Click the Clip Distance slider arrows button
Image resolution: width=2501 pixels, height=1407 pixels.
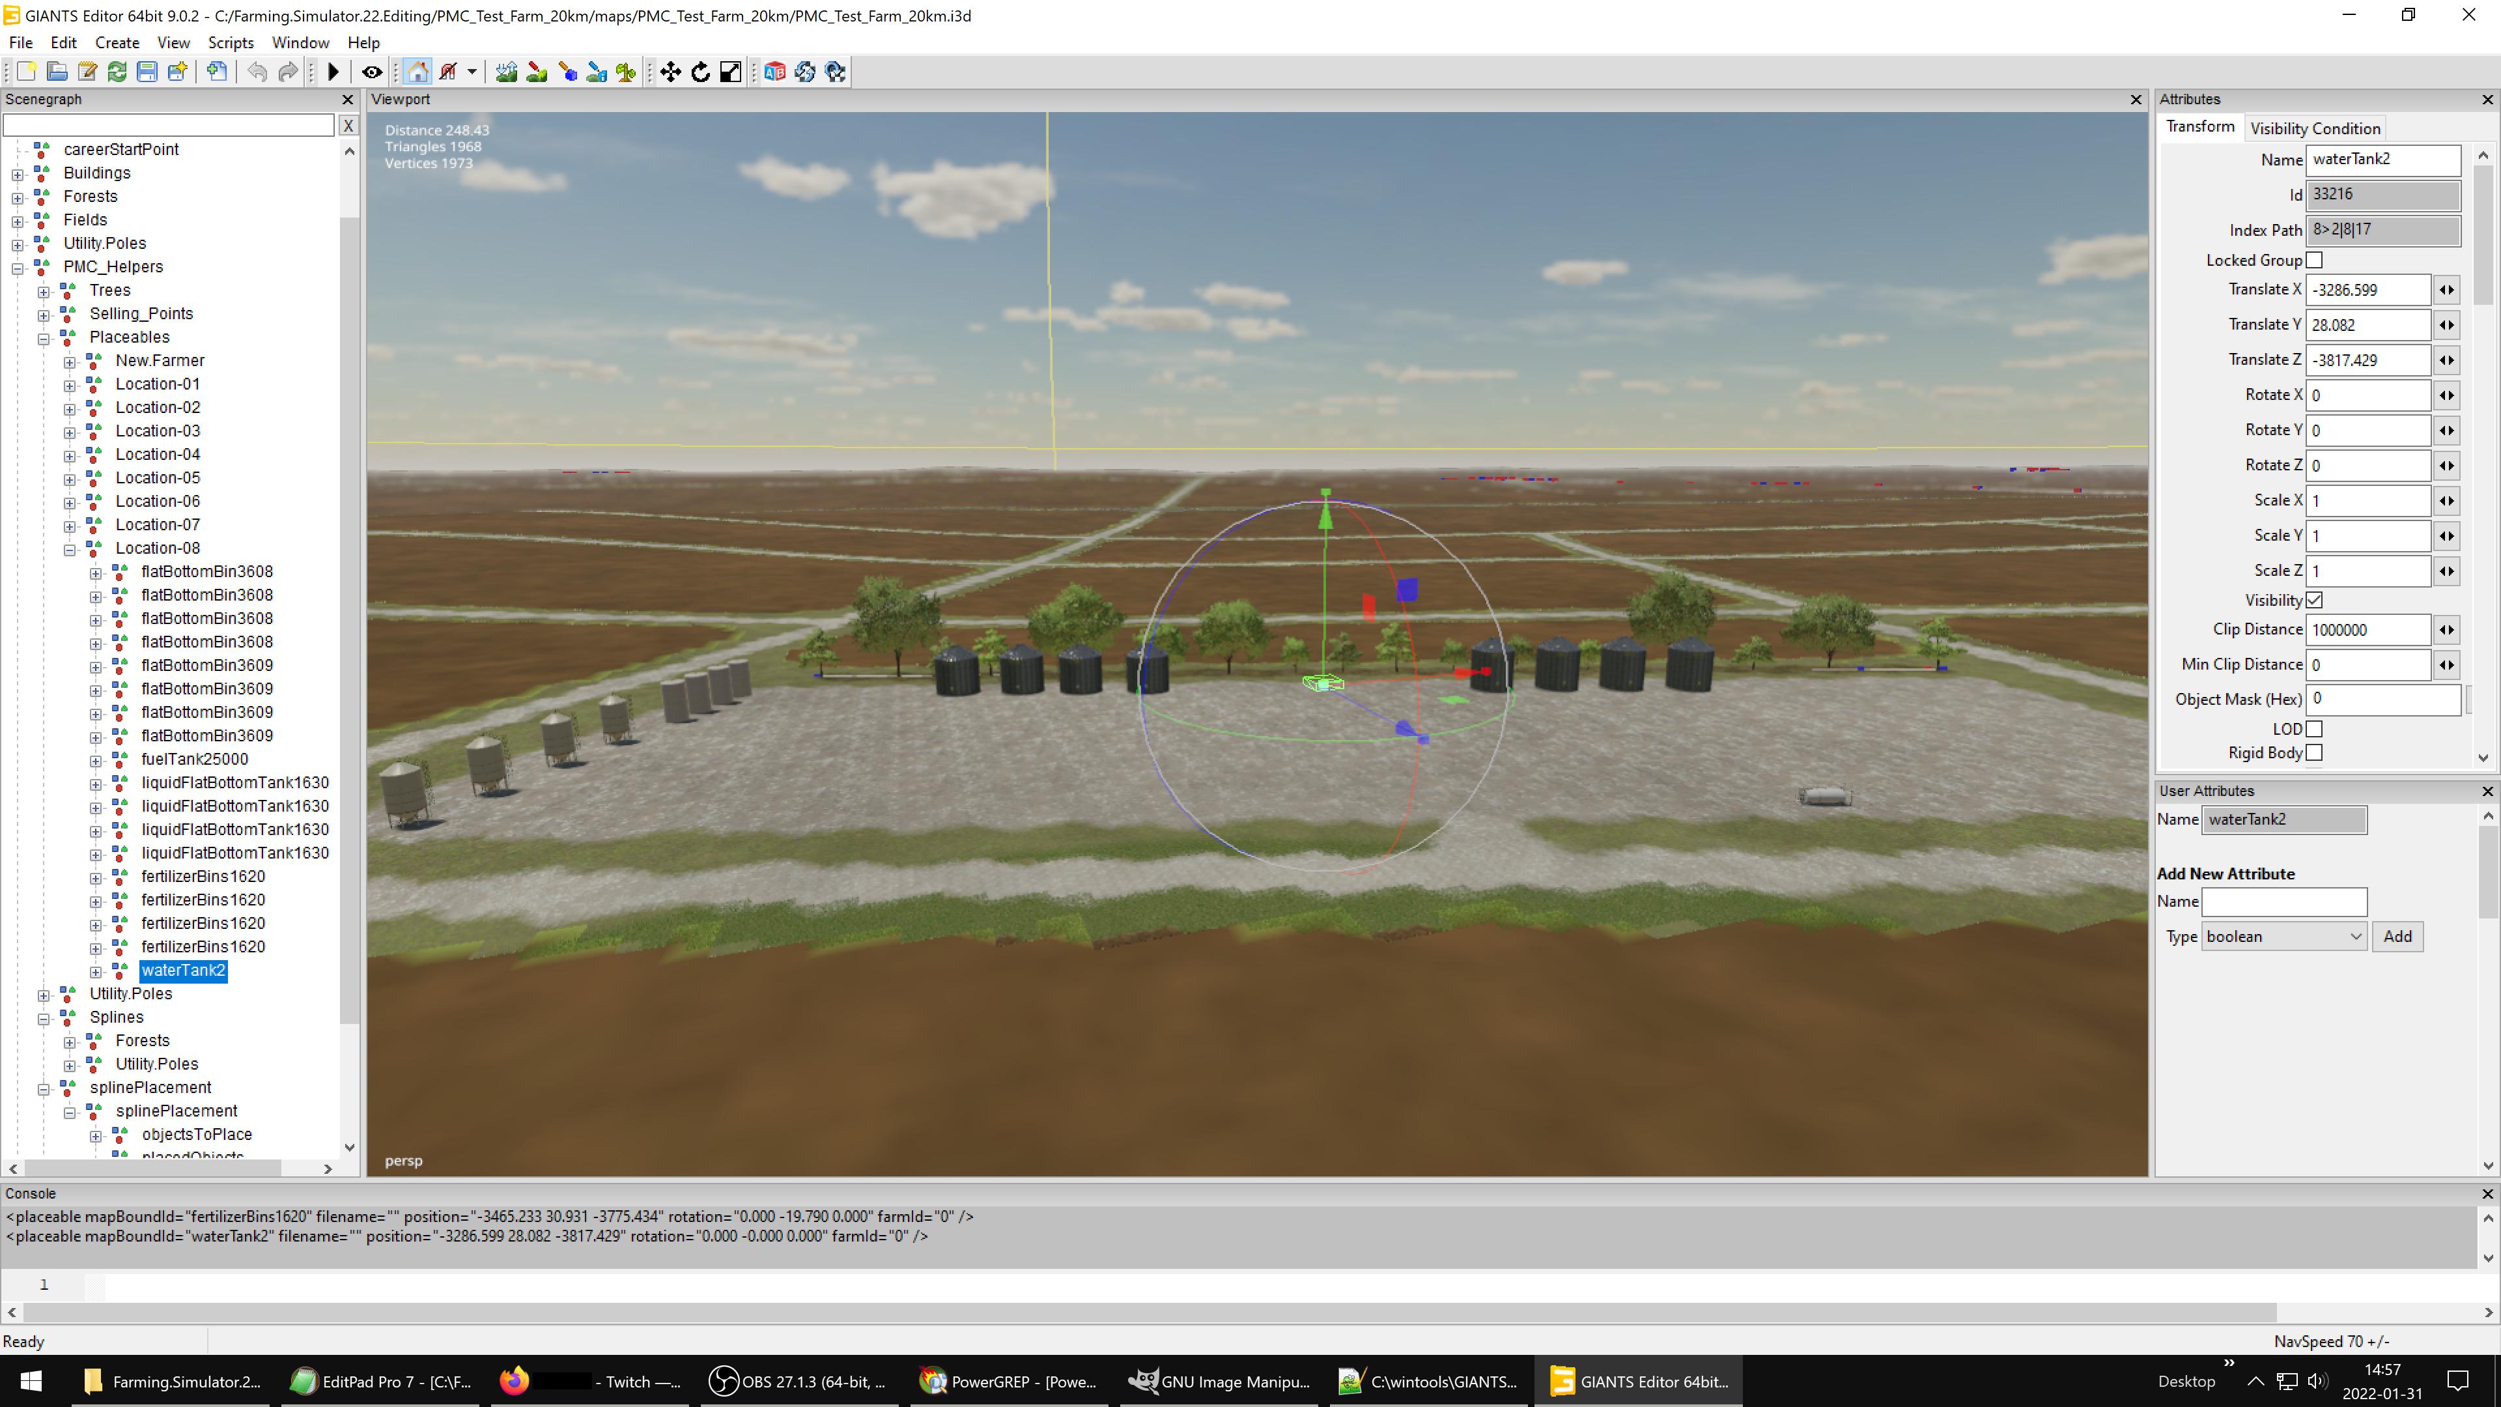click(x=2447, y=630)
